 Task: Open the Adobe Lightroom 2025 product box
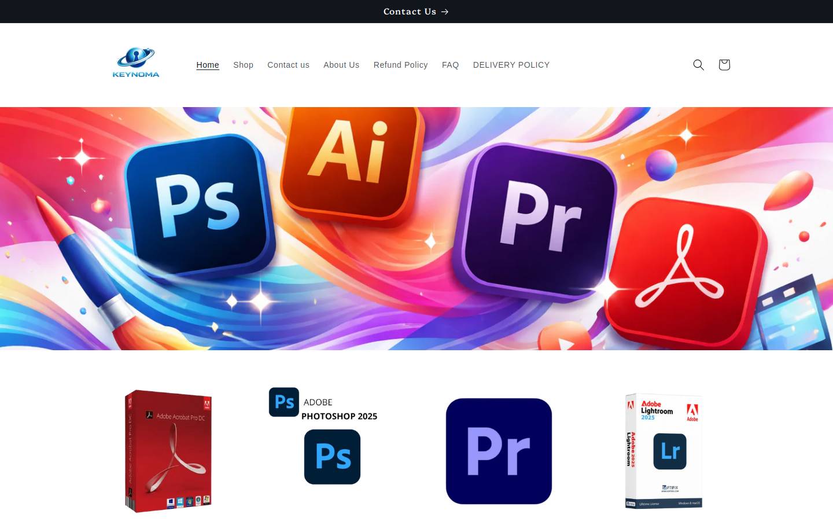664,451
